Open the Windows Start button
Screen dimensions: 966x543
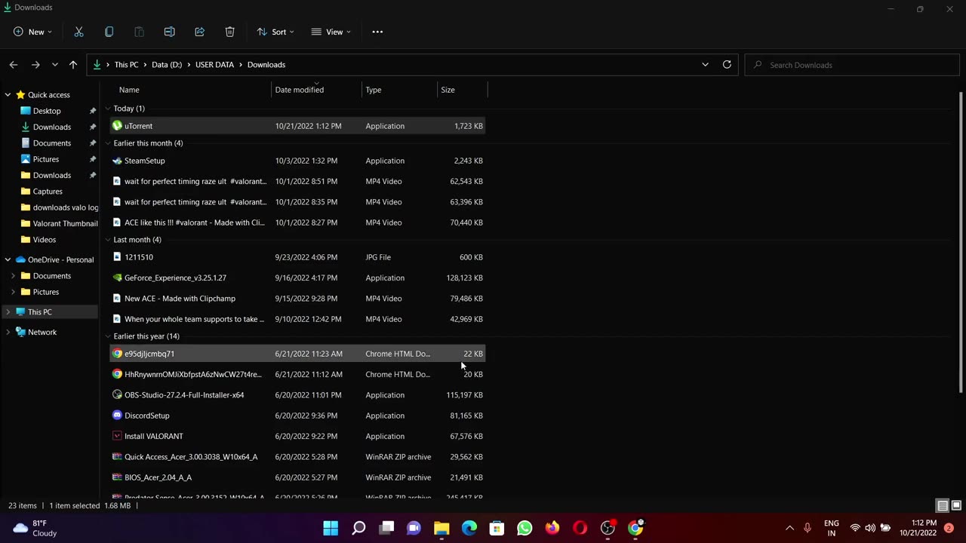pyautogui.click(x=331, y=528)
